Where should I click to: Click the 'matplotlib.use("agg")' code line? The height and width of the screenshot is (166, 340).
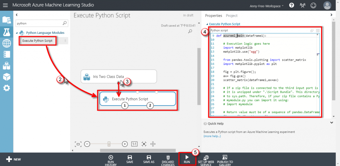tap(241, 51)
